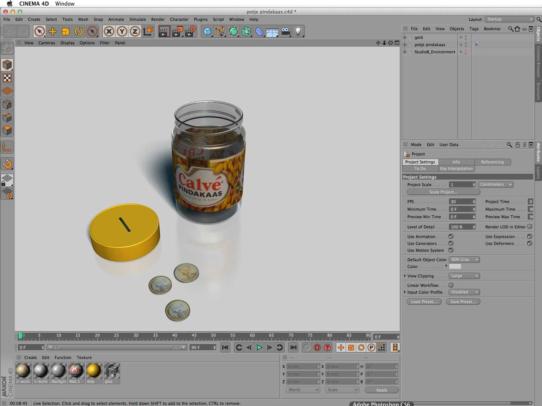Switch to Texture mode
542x406 pixels.
click(x=7, y=78)
